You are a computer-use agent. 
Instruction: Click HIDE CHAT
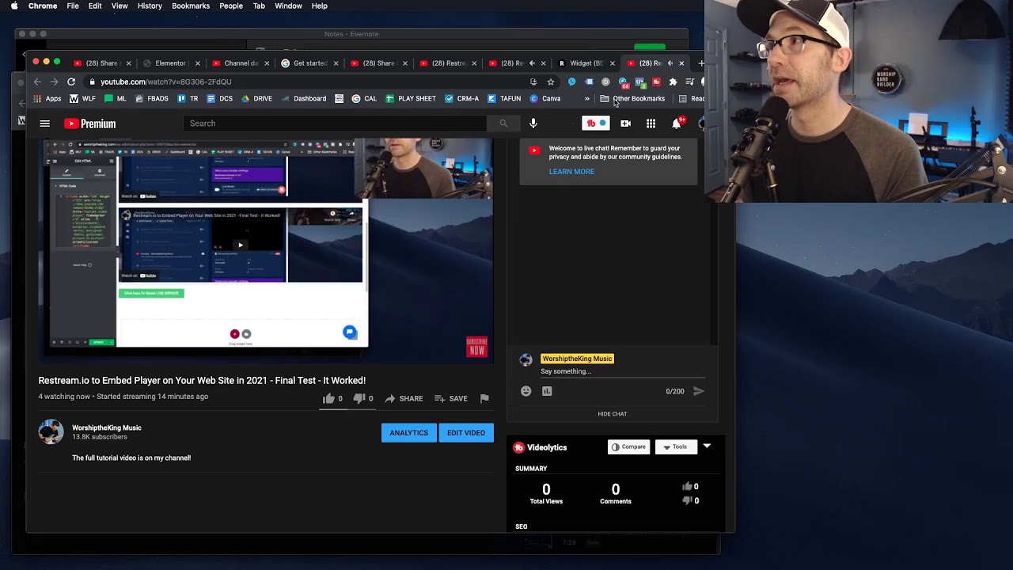click(x=613, y=414)
